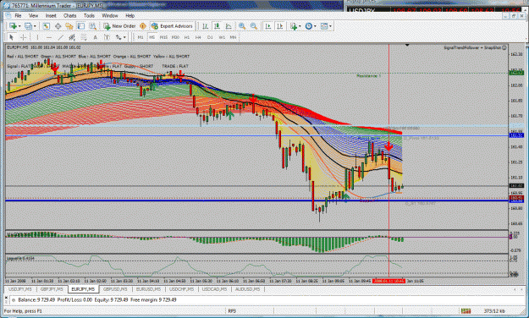
Task: Switch to line chart display
Action: point(229,26)
